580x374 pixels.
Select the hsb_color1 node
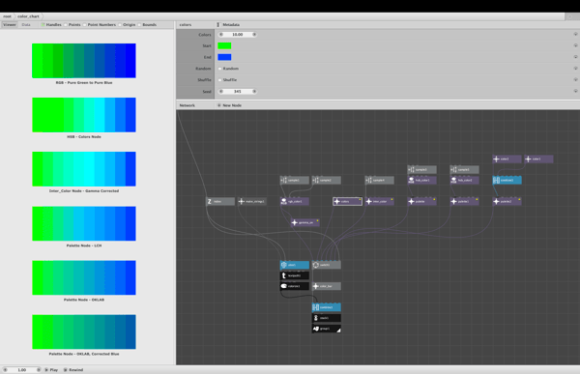(422, 180)
